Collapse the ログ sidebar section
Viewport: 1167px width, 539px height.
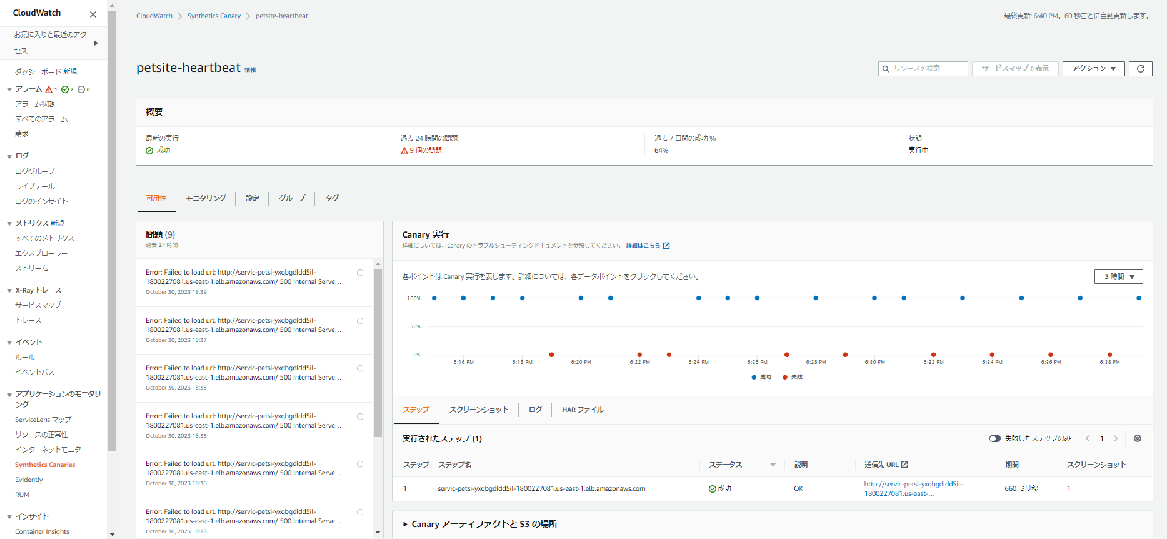[9, 156]
